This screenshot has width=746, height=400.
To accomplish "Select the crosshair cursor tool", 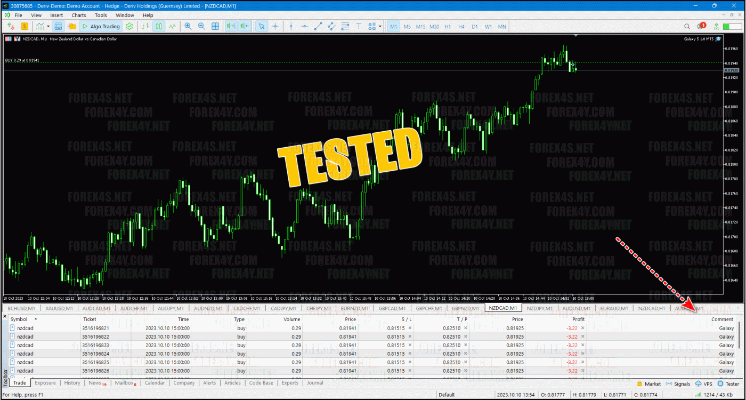I will 275,26.
